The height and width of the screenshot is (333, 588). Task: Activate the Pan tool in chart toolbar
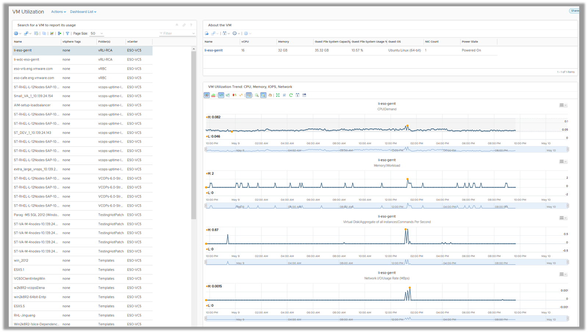click(x=270, y=95)
